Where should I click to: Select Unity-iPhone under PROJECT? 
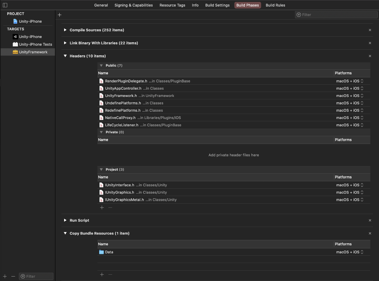(28, 21)
